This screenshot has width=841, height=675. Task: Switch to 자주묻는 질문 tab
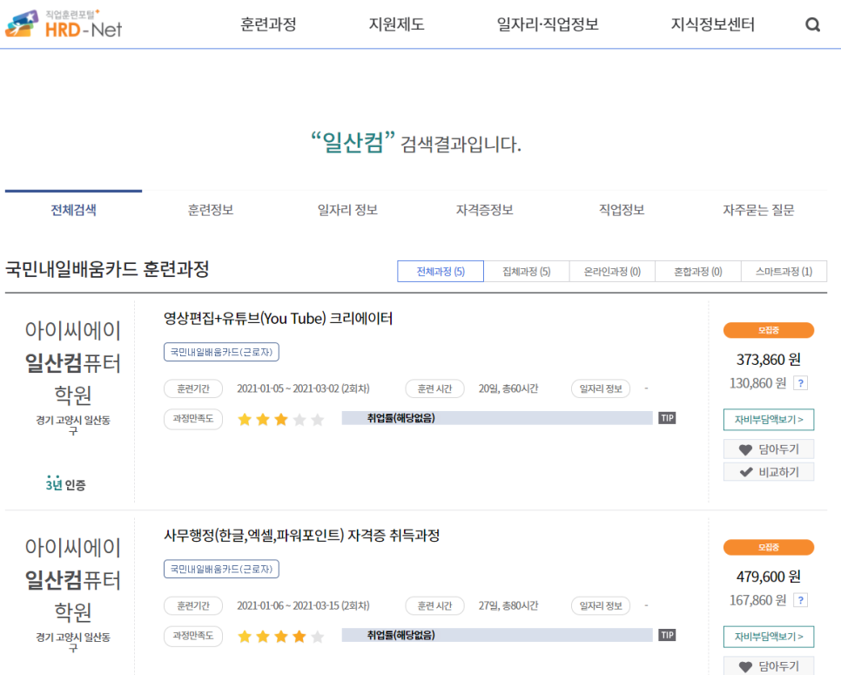758,210
